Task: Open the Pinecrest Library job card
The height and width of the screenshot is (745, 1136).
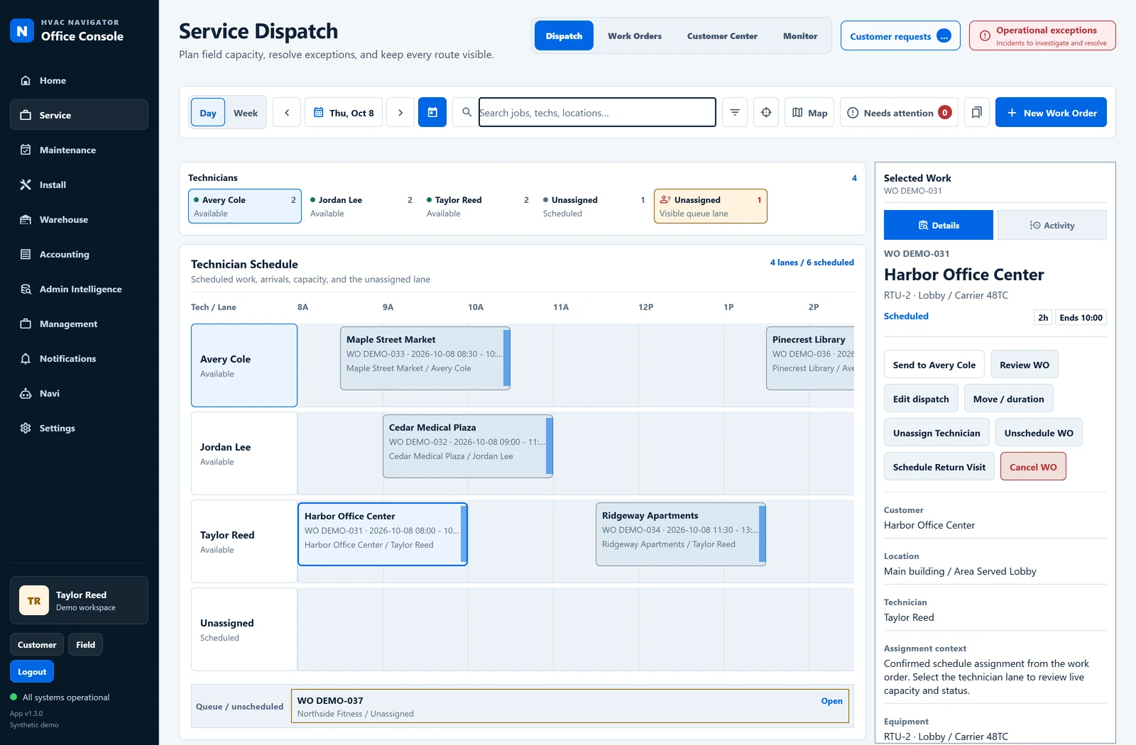Action: coord(810,358)
